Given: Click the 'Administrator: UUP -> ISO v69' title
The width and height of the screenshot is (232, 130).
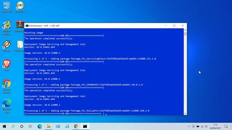Looking at the screenshot, I should [44, 26].
